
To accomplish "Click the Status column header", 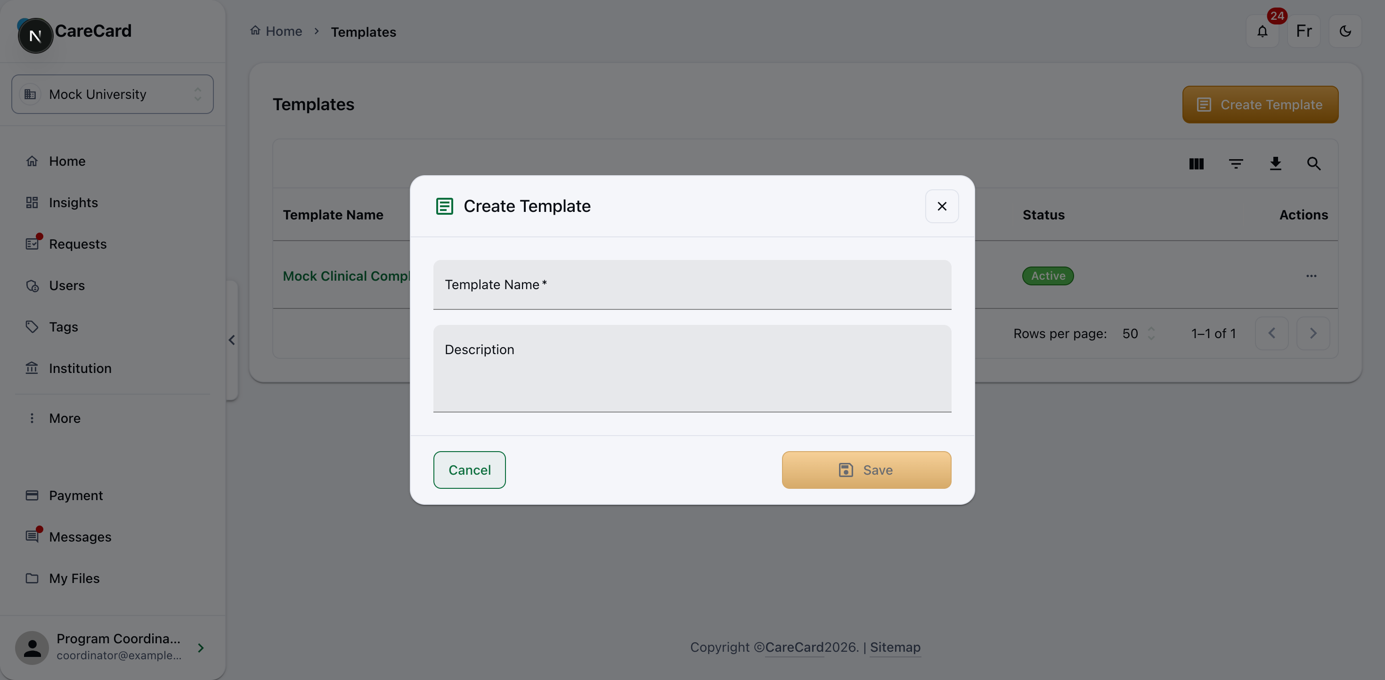I will pyautogui.click(x=1043, y=215).
